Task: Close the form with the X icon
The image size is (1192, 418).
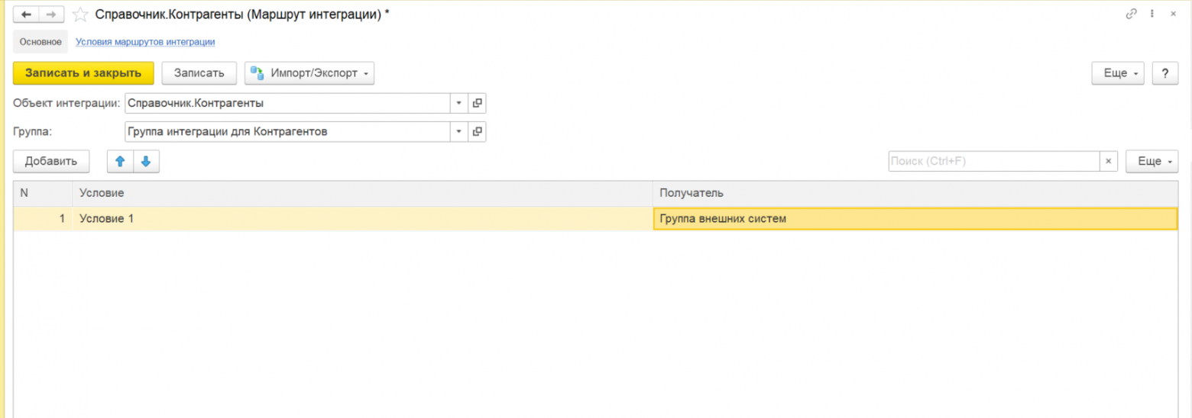Action: 1173,14
